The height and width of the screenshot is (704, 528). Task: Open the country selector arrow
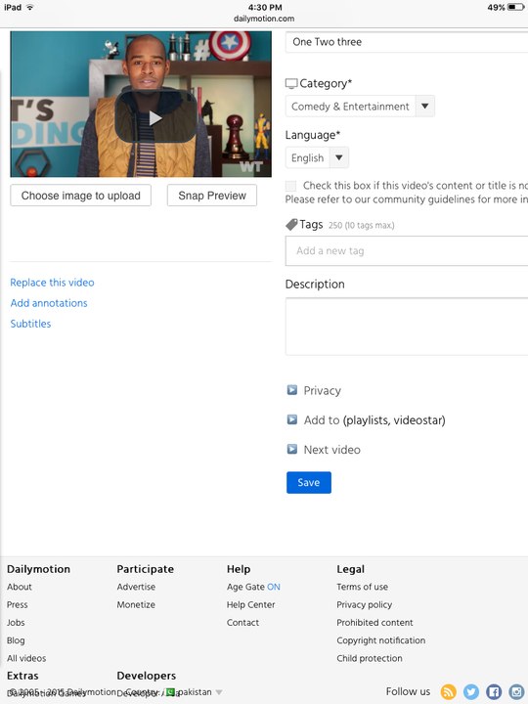[219, 692]
